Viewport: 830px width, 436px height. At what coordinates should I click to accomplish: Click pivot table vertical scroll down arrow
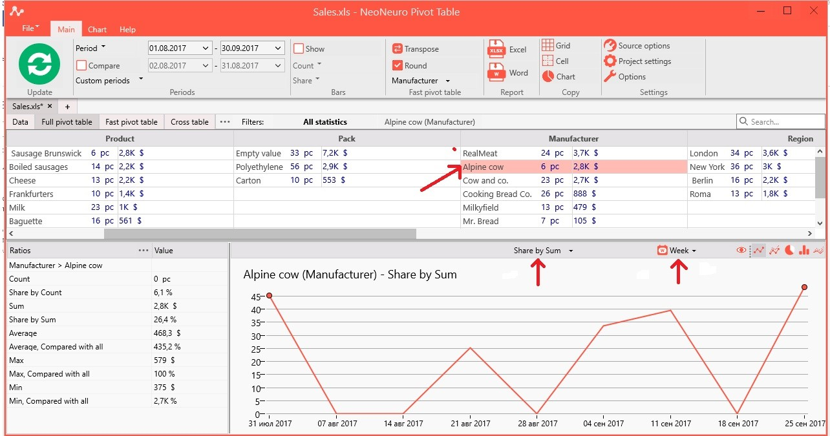820,223
